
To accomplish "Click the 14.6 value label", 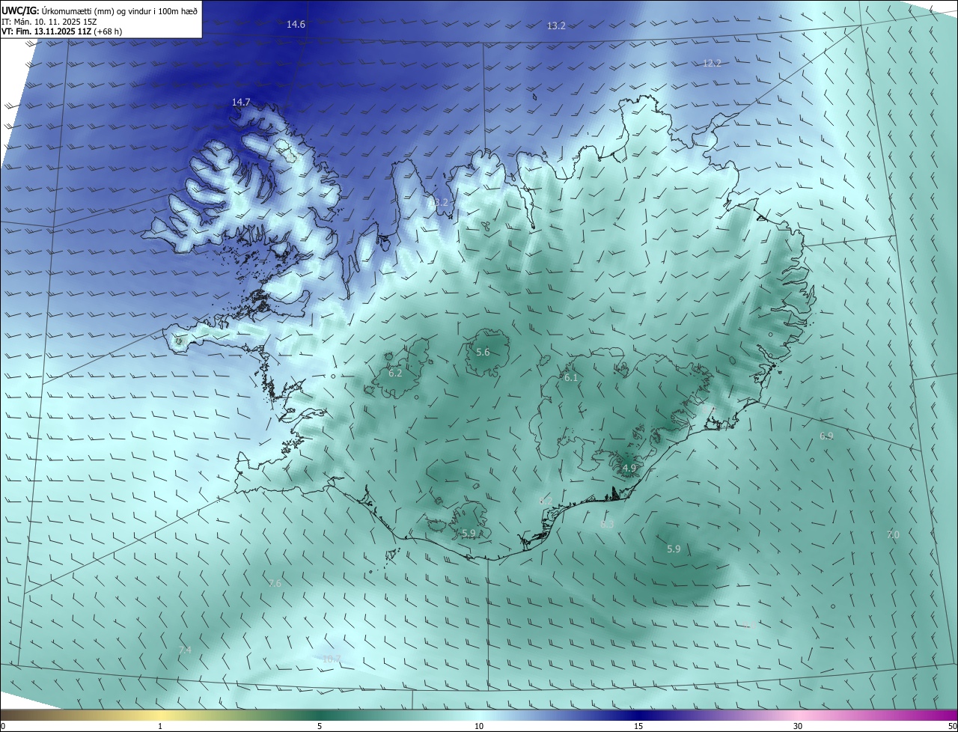I will coord(296,25).
